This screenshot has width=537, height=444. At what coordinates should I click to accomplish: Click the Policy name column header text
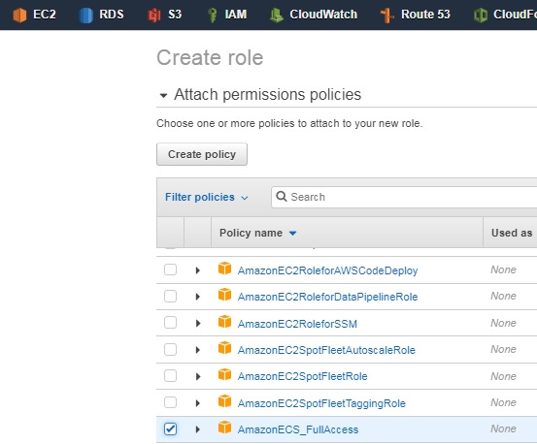coord(251,233)
